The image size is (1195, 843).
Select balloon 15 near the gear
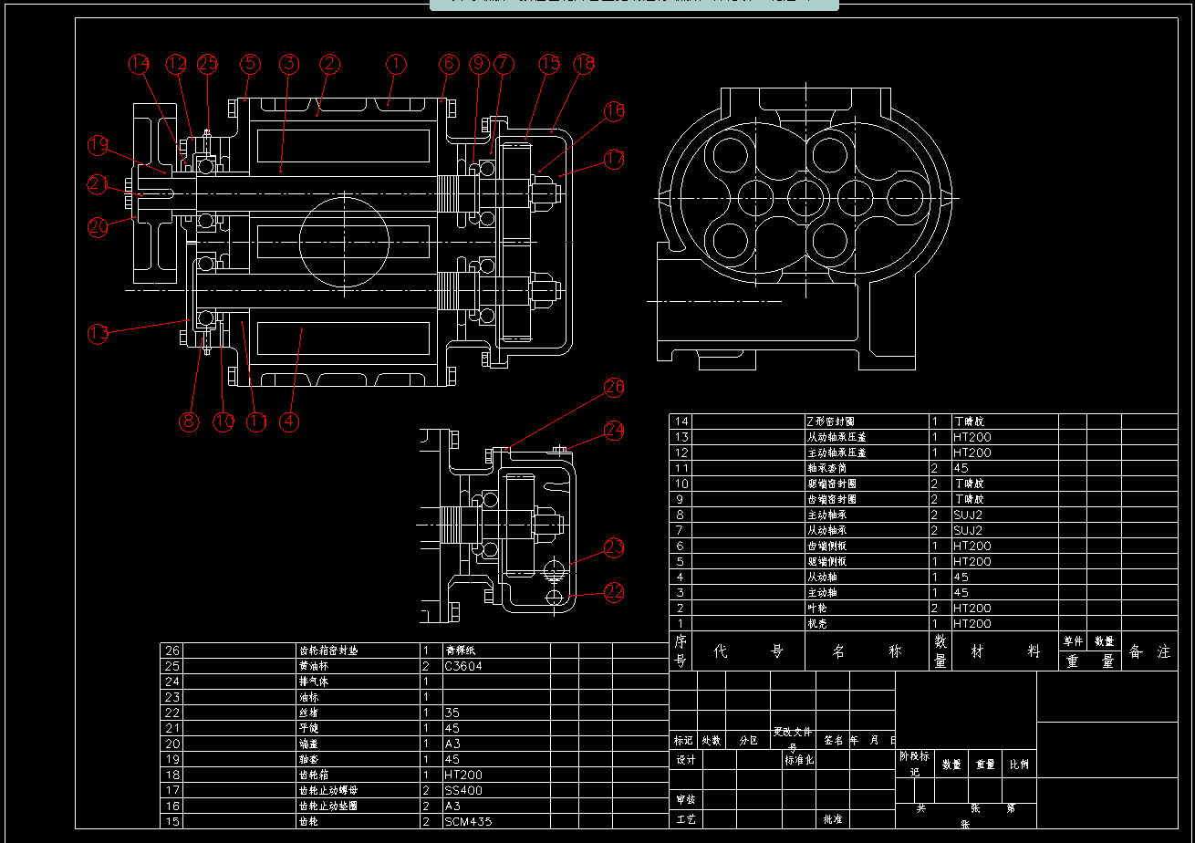point(548,64)
